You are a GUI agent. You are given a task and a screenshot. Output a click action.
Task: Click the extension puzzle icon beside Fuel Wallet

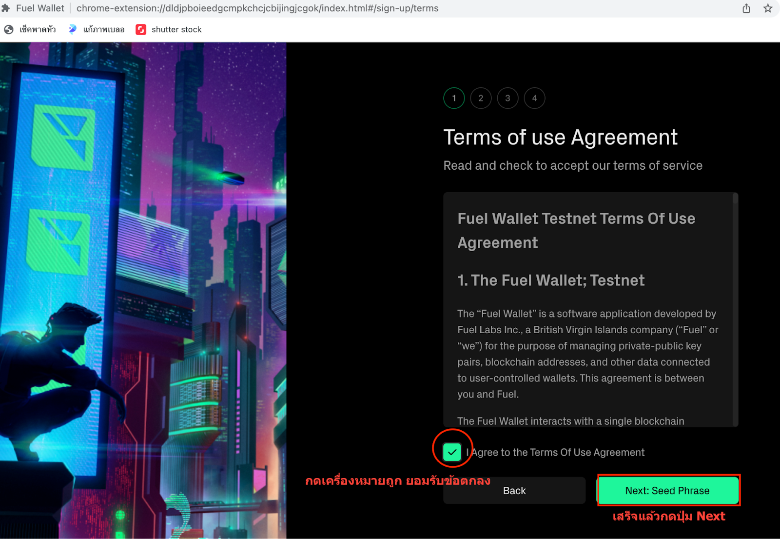pyautogui.click(x=6, y=8)
